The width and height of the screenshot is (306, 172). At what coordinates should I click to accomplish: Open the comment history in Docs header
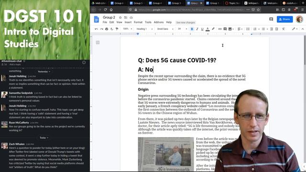pyautogui.click(x=271, y=19)
